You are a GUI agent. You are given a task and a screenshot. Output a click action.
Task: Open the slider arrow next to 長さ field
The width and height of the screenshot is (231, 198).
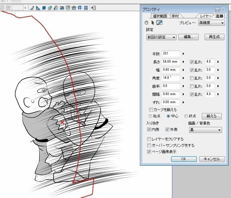pyautogui.click(x=183, y=62)
